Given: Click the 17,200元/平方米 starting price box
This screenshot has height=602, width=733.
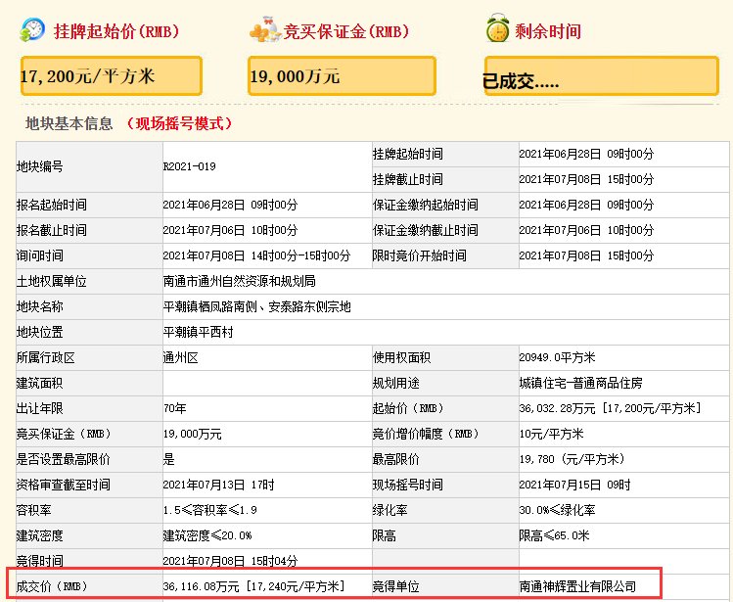Looking at the screenshot, I should pos(112,75).
